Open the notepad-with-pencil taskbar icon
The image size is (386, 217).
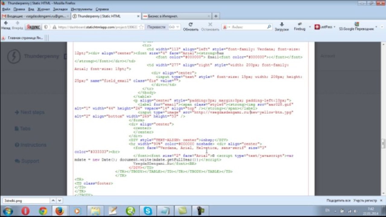click(113, 211)
